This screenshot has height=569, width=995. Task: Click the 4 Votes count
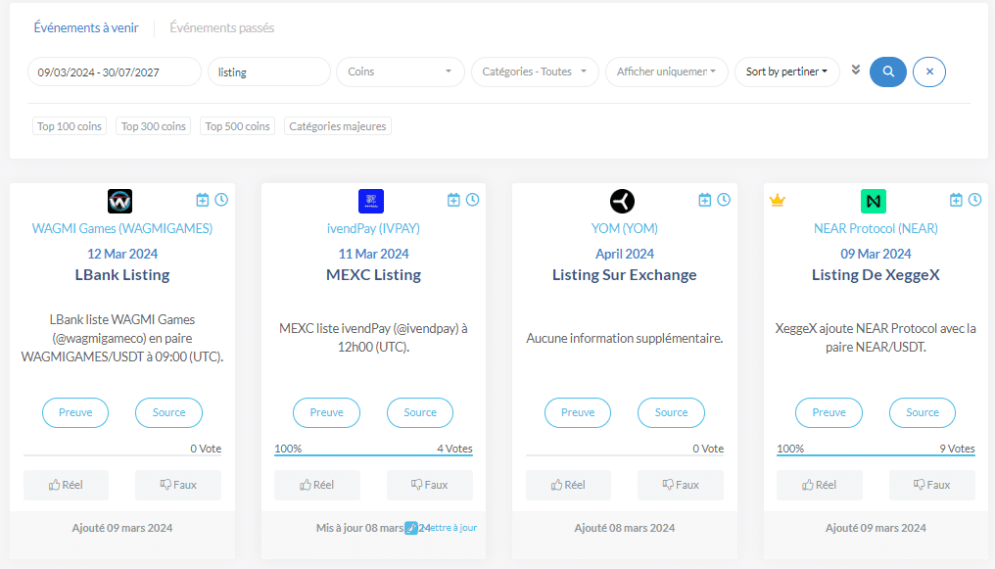[454, 449]
